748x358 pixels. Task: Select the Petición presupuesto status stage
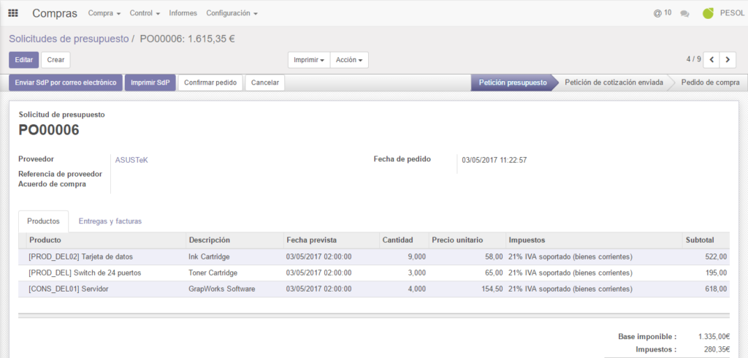(x=513, y=83)
